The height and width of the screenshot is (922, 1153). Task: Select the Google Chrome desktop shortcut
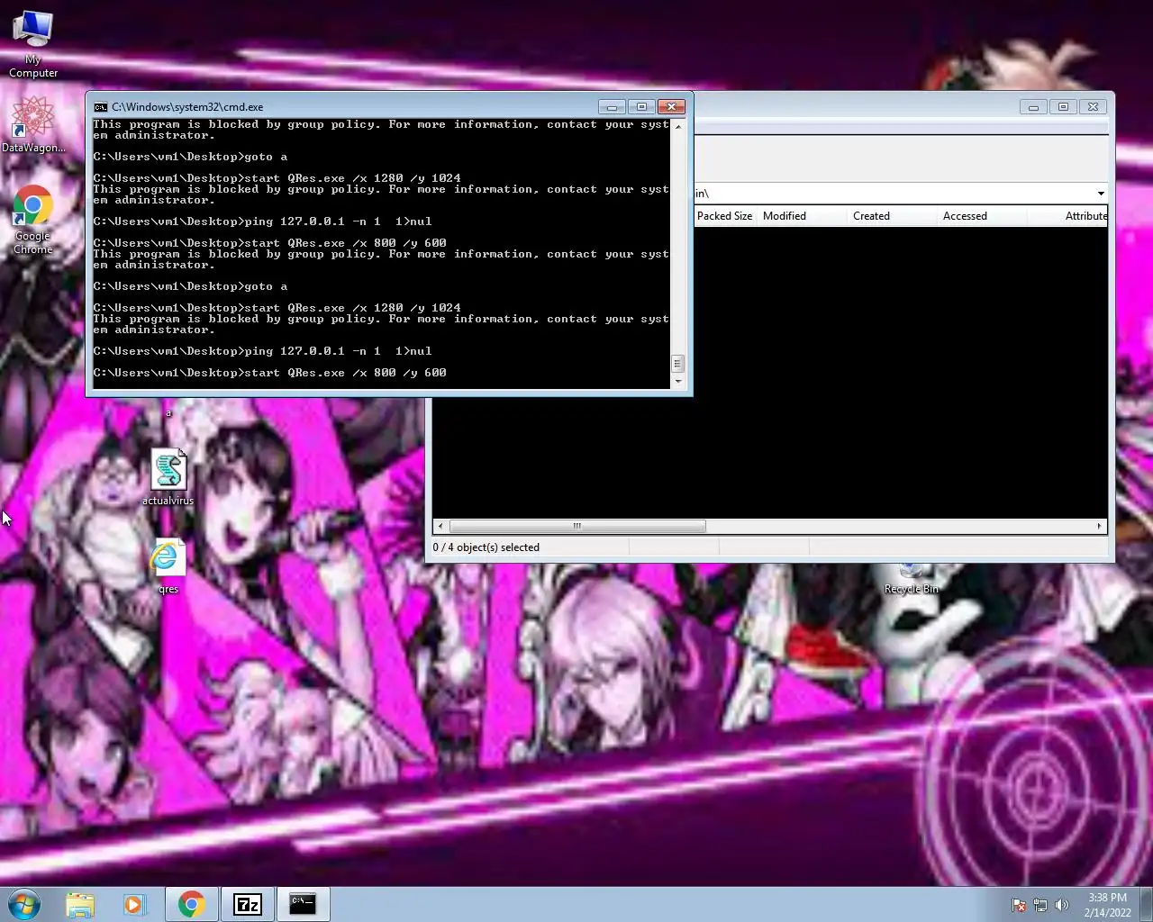[33, 220]
